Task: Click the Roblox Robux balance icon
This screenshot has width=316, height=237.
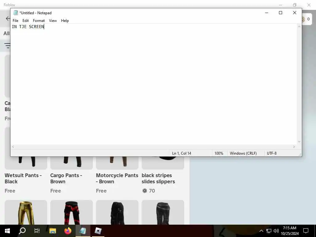Action: [303, 19]
